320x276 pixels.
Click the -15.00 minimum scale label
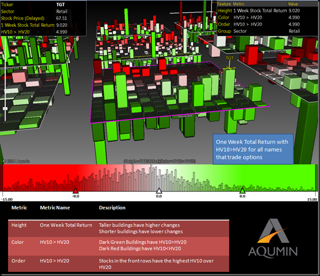7,199
